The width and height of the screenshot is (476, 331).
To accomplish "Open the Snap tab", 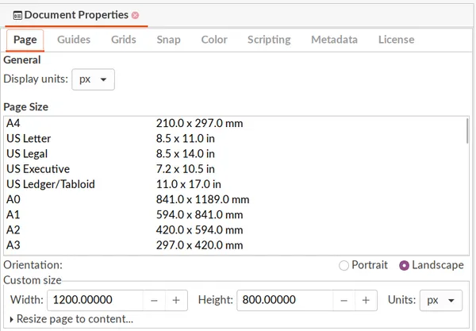I will click(x=168, y=40).
